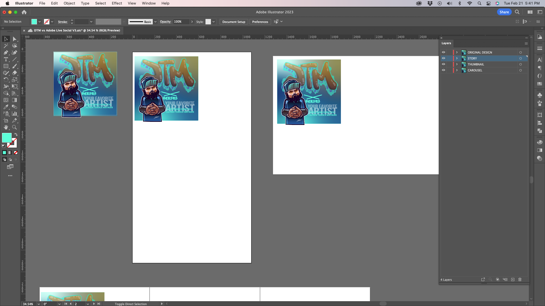
Task: Open the zoom level dropdown
Action: tap(39, 304)
